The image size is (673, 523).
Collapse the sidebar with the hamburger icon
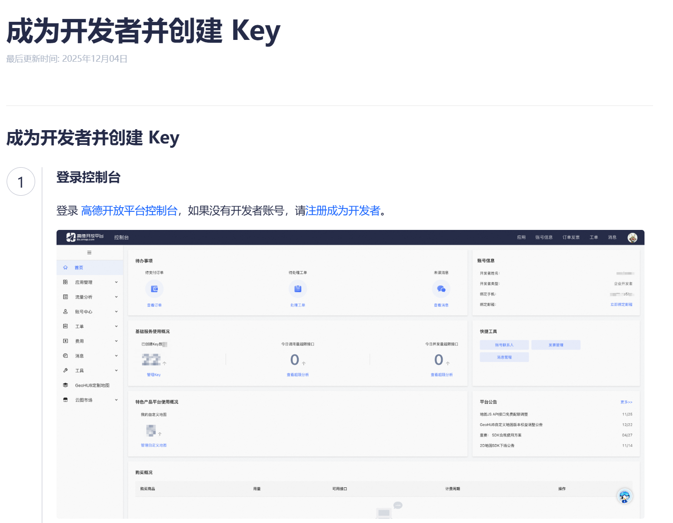tap(89, 253)
